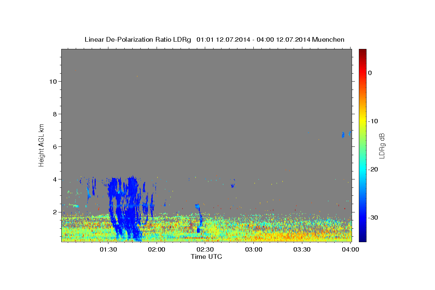Click the colorbar value '0'
Image resolution: width=435 pixels, height=290 pixels.
coord(370,73)
